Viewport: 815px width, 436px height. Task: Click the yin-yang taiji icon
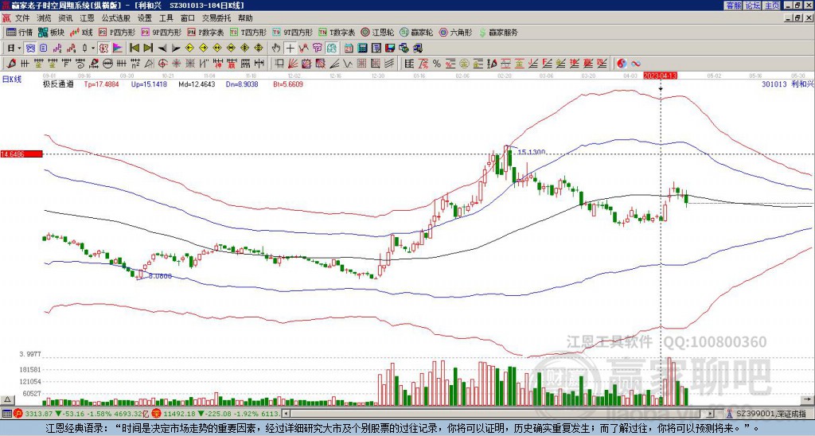pos(622,64)
